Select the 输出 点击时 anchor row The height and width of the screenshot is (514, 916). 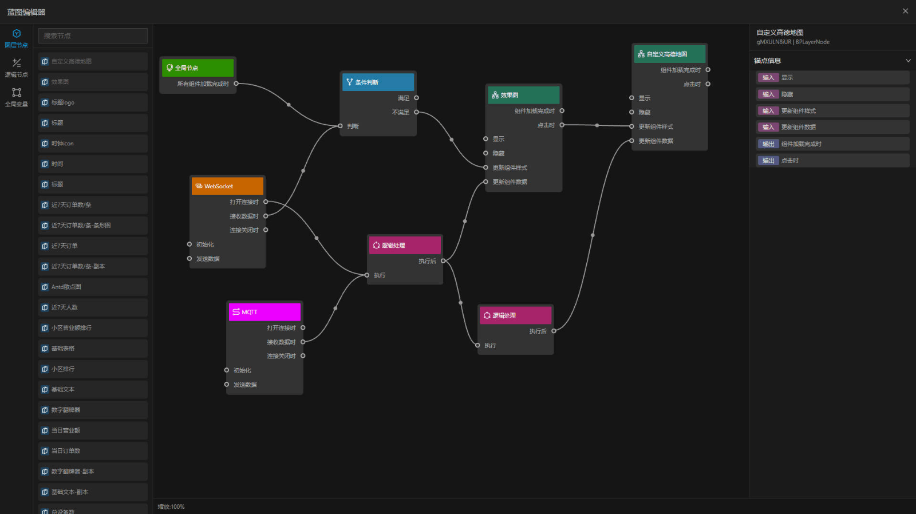(832, 160)
